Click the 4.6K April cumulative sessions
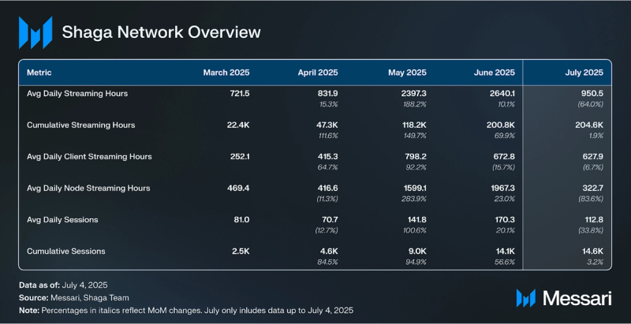631x324 pixels. pos(330,251)
